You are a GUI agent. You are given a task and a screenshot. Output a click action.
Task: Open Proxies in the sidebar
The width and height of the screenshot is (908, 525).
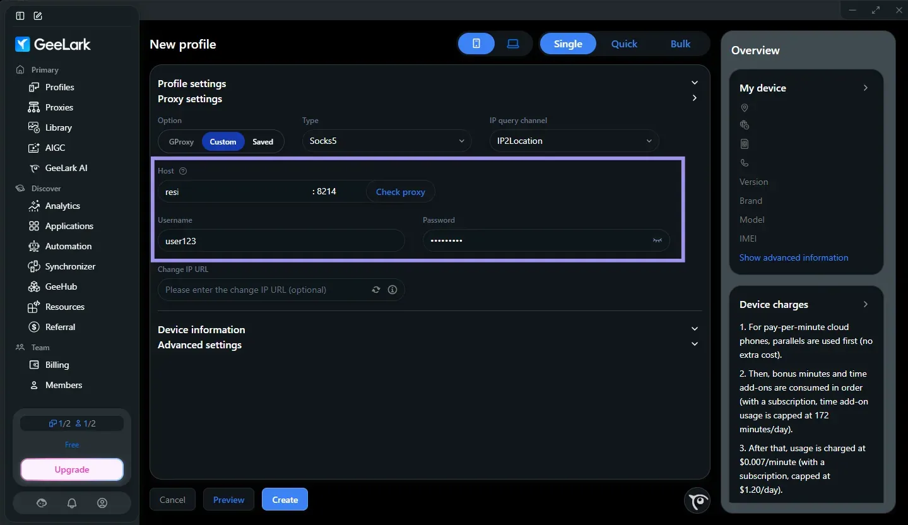pyautogui.click(x=59, y=107)
